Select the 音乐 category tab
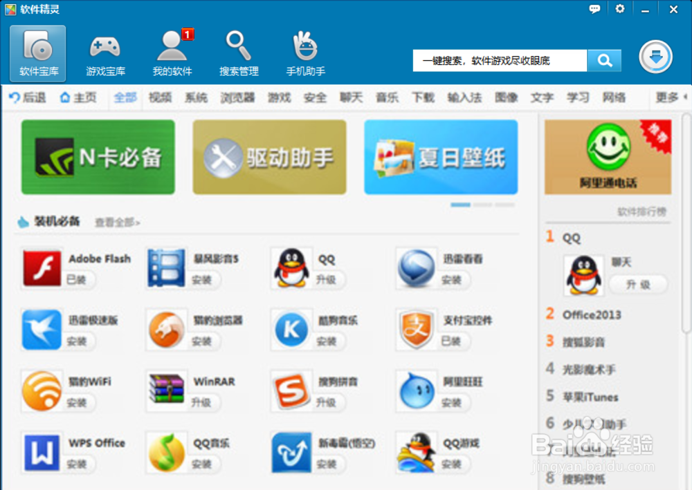Viewport: 692px width, 490px height. [387, 97]
